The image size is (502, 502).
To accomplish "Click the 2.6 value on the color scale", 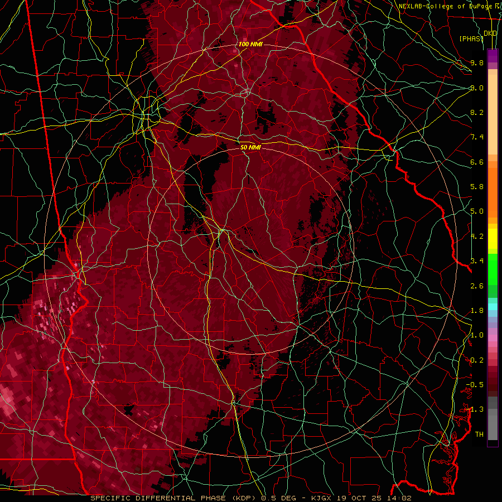I will tap(477, 286).
